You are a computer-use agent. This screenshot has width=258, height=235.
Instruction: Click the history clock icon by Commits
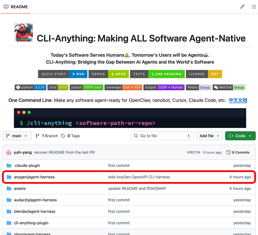tap(228, 153)
